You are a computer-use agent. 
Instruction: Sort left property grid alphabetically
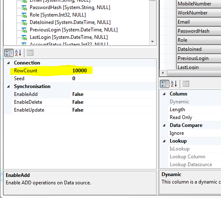(x=18, y=53)
